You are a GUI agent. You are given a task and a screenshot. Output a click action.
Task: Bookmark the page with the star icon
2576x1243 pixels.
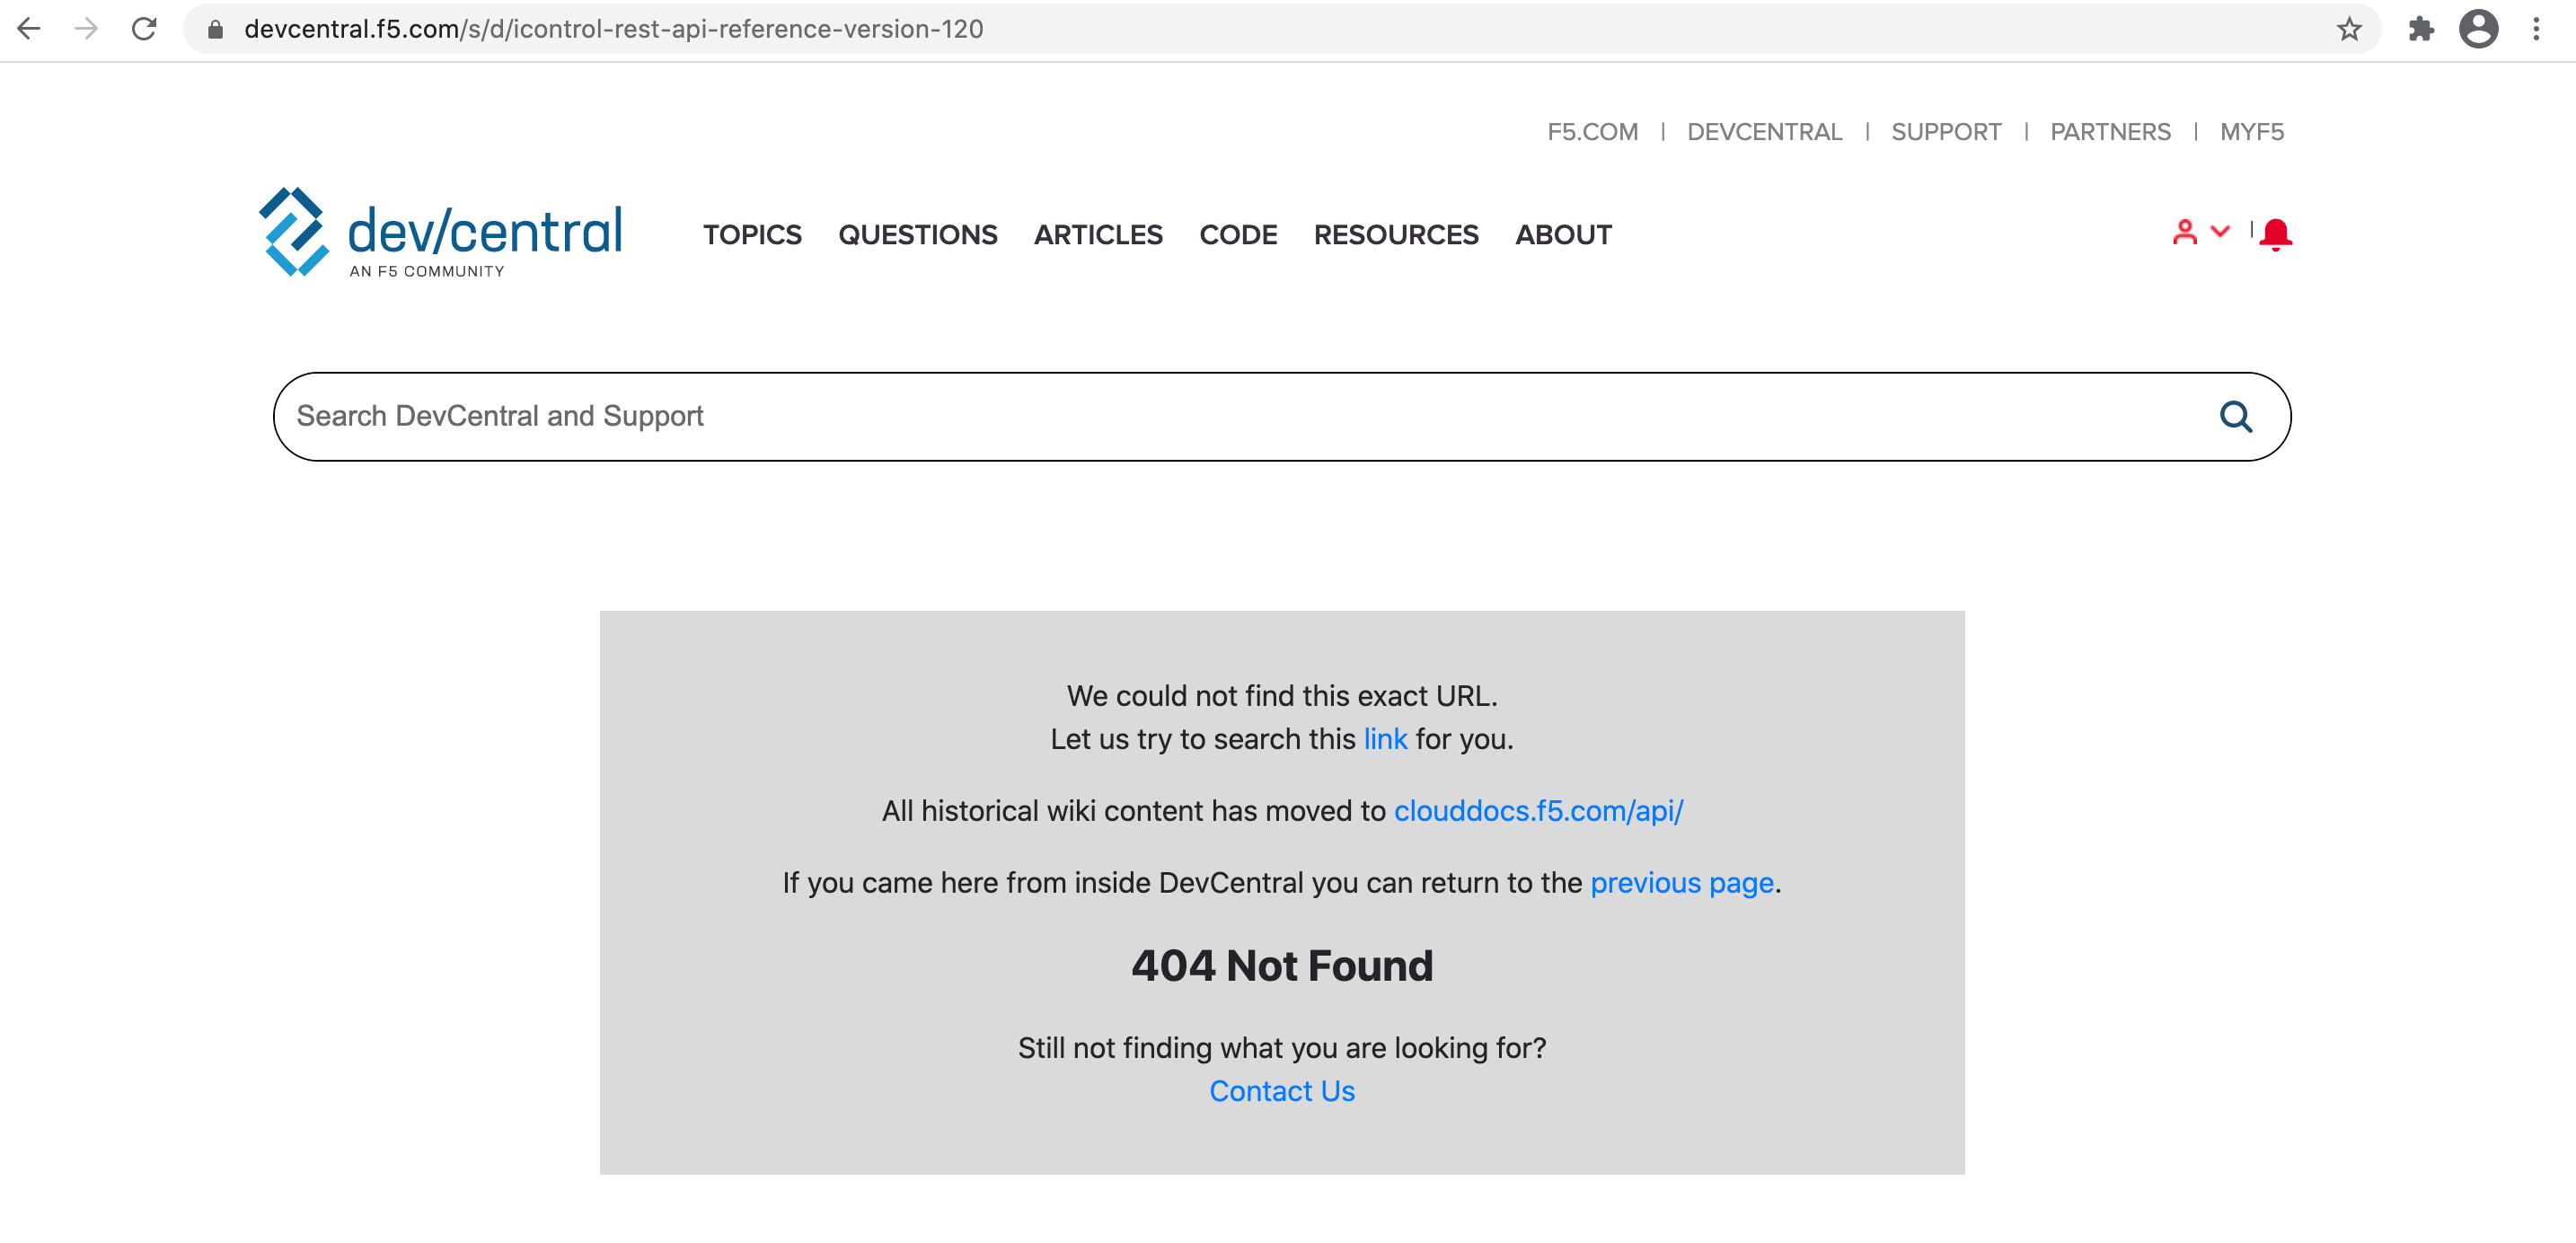pyautogui.click(x=2347, y=29)
